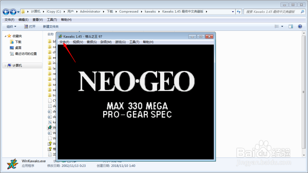
Task: Click the search magnifier icon
Action: click(302, 12)
